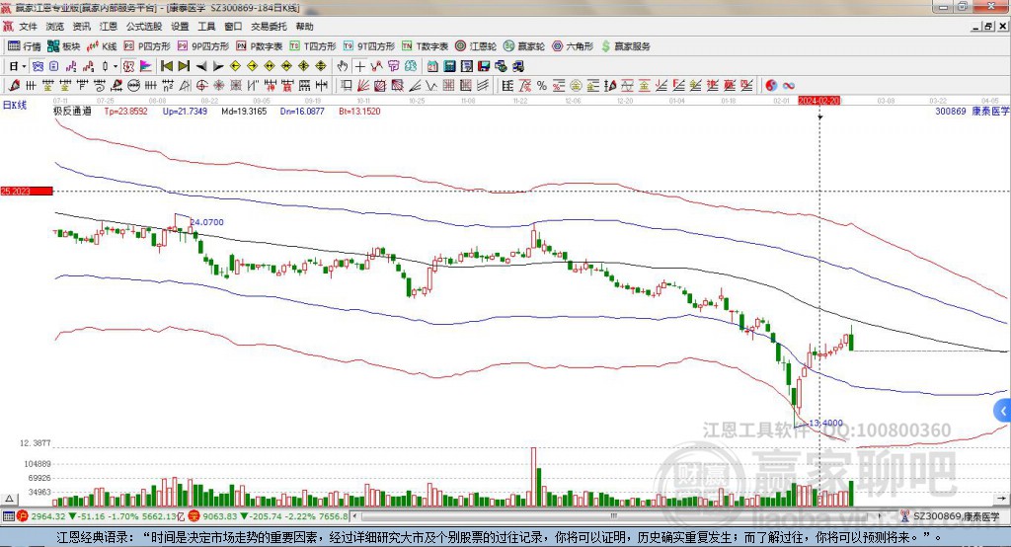Jump to last bar with skip-forward arrow
The height and width of the screenshot is (547, 1011).
click(x=184, y=66)
